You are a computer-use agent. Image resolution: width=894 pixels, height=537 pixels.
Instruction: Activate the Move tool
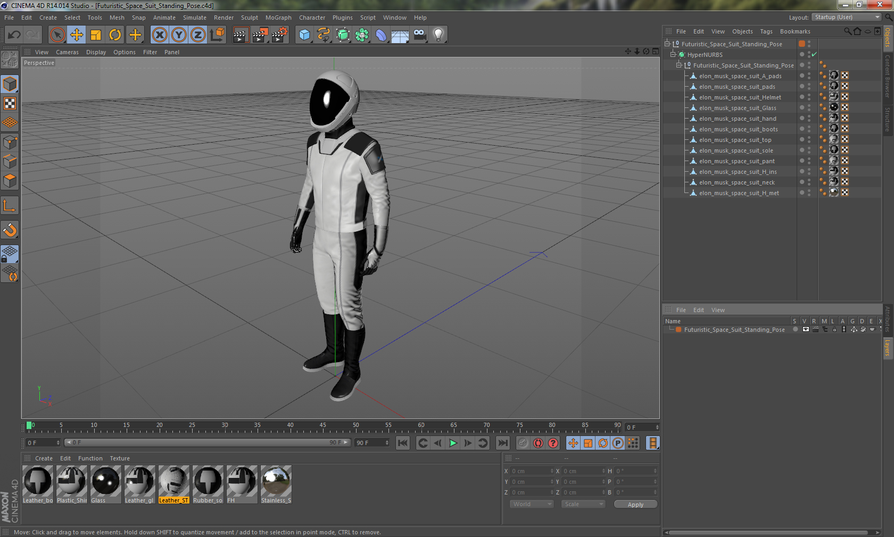coord(77,35)
